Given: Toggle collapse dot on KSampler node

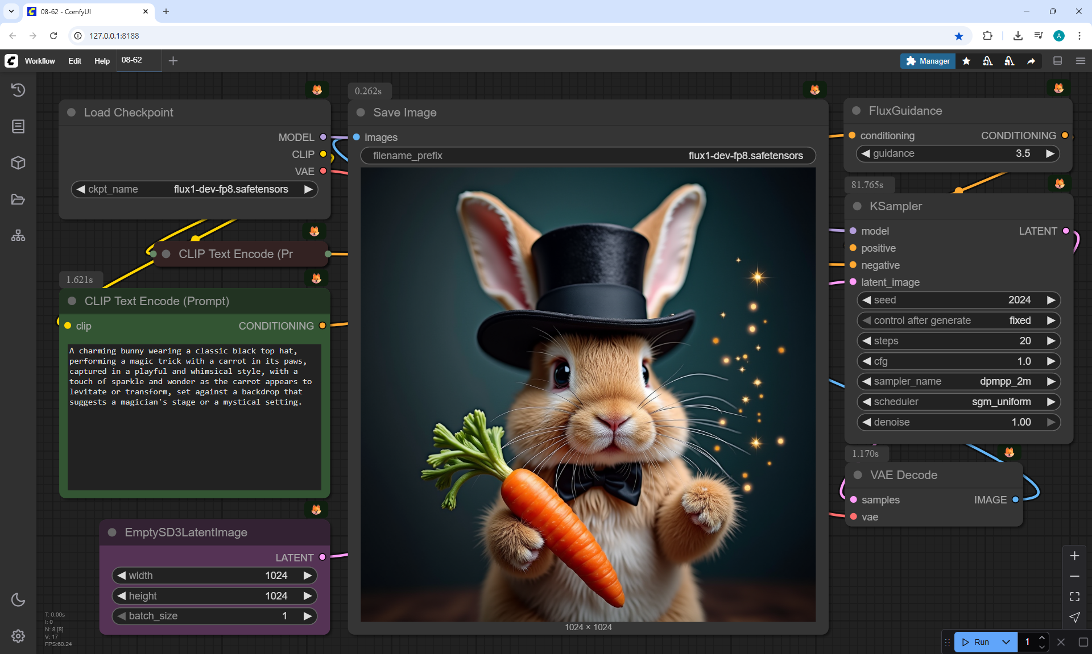Looking at the screenshot, I should coord(857,206).
